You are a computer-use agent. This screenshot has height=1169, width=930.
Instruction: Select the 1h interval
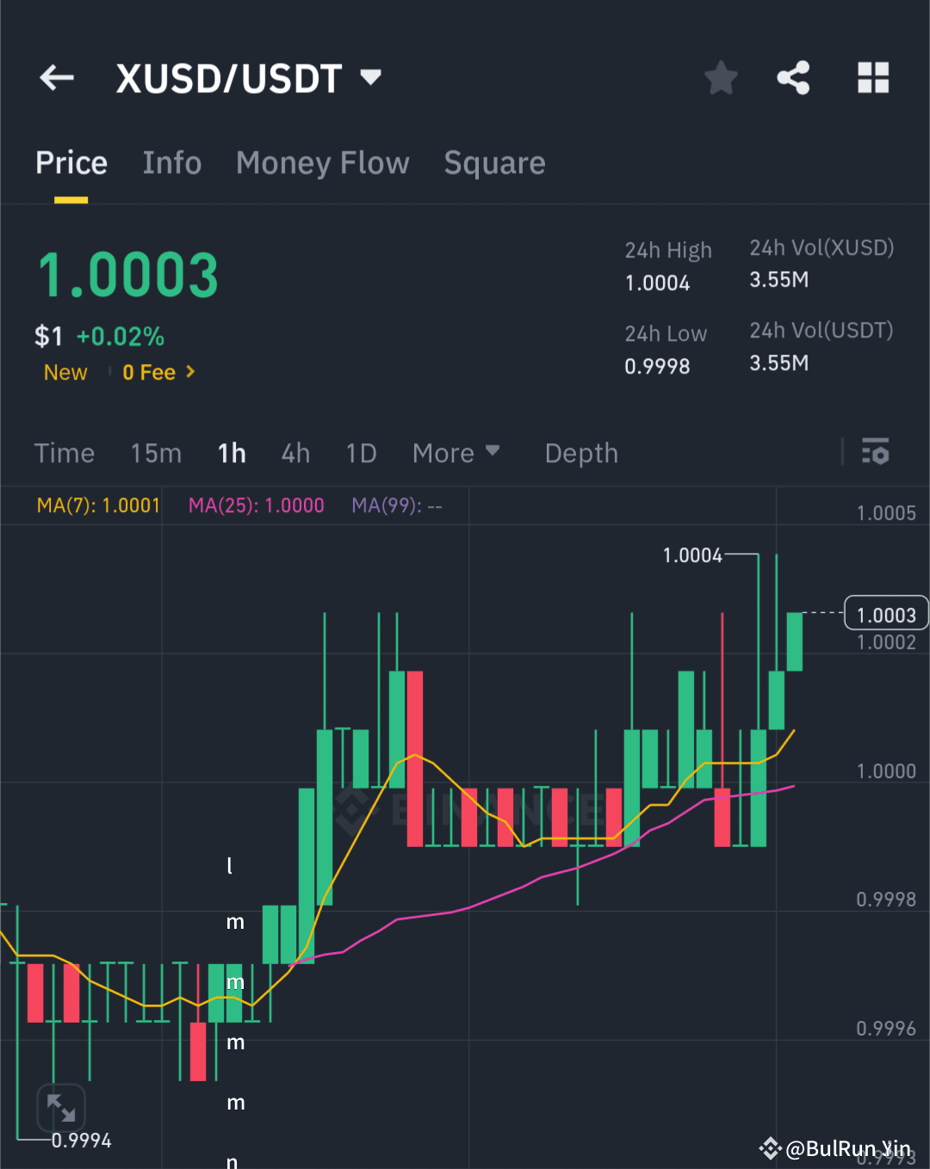[x=232, y=453]
